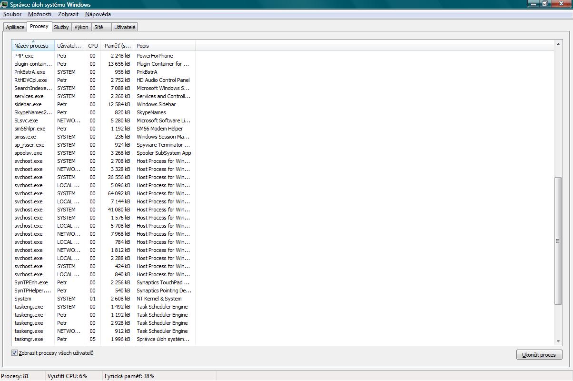Select taskeng.exe using 2 928 kB
The width and height of the screenshot is (573, 381).
pyautogui.click(x=103, y=323)
